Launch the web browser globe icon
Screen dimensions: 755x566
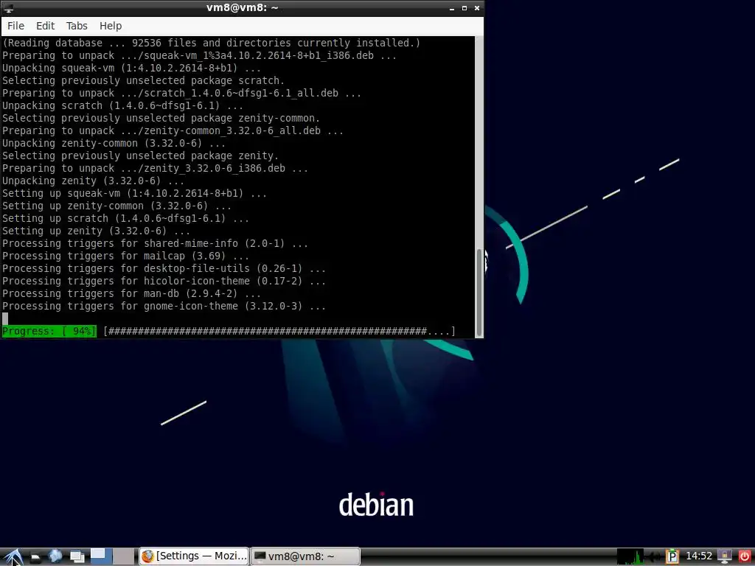point(55,556)
